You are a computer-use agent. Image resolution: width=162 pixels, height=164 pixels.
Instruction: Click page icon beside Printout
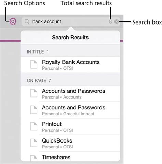[x=34, y=126]
